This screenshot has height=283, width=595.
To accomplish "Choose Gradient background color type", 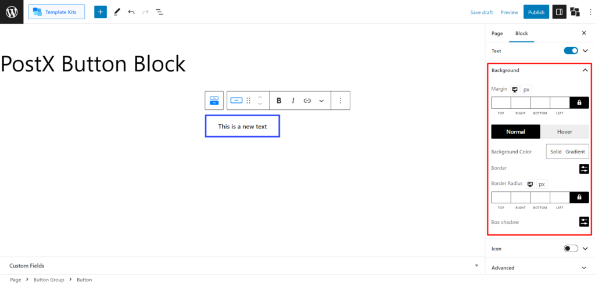I will pyautogui.click(x=575, y=151).
